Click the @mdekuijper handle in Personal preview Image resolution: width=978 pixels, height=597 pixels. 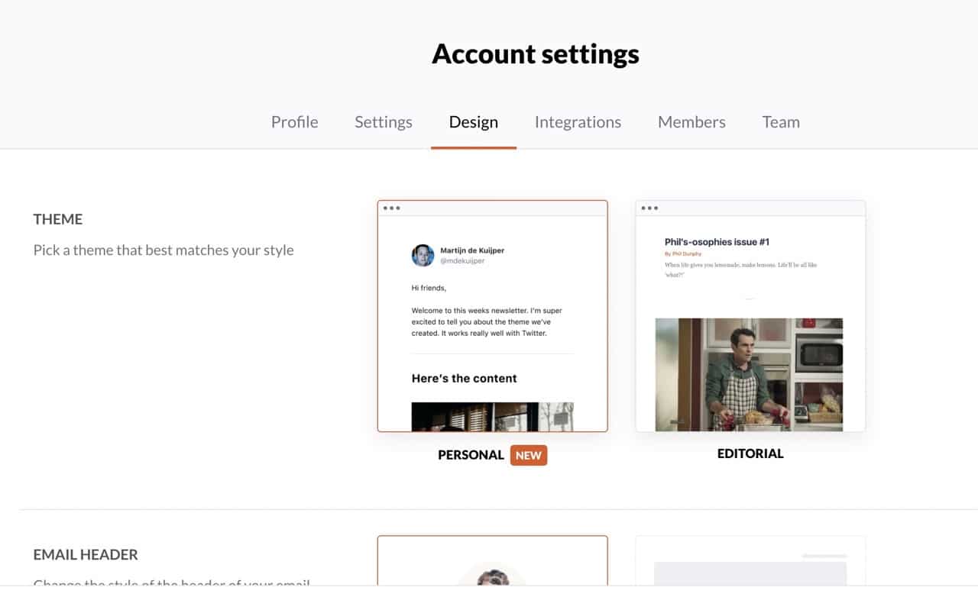pyautogui.click(x=462, y=261)
